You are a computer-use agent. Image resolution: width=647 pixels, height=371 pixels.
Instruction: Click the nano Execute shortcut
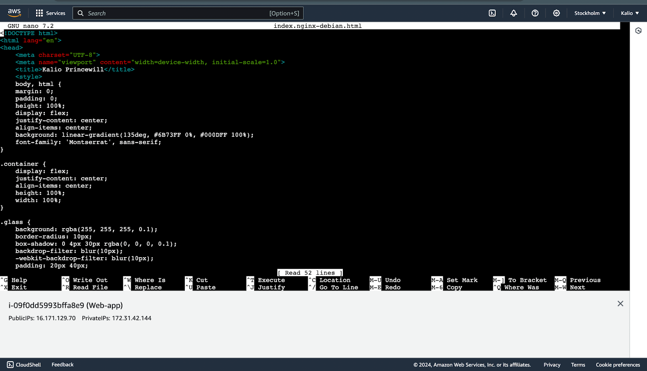pos(266,280)
